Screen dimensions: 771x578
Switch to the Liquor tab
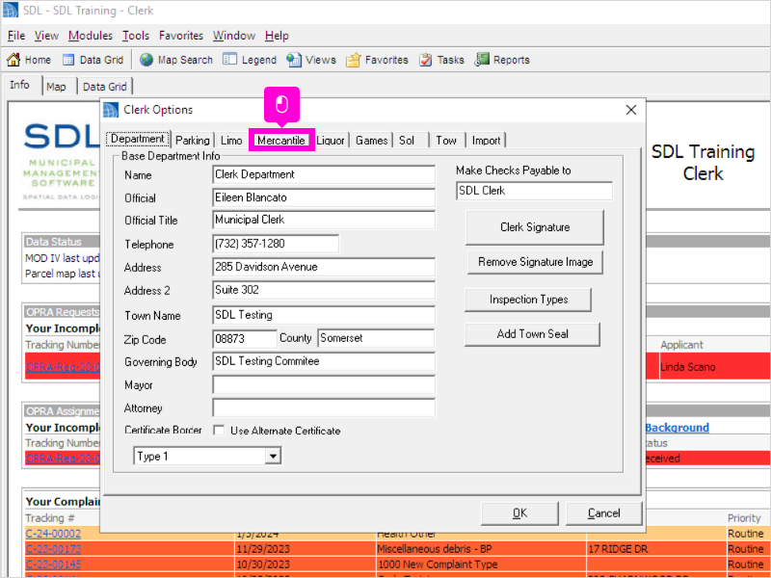click(331, 141)
